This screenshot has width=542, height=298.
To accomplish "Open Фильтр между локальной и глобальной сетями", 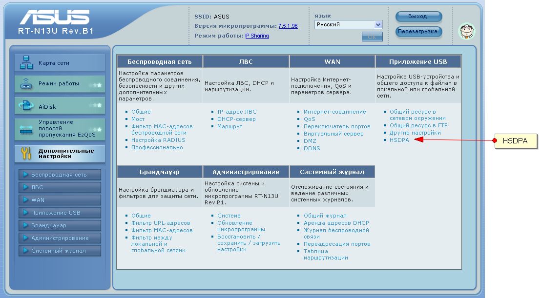I will click(x=158, y=244).
